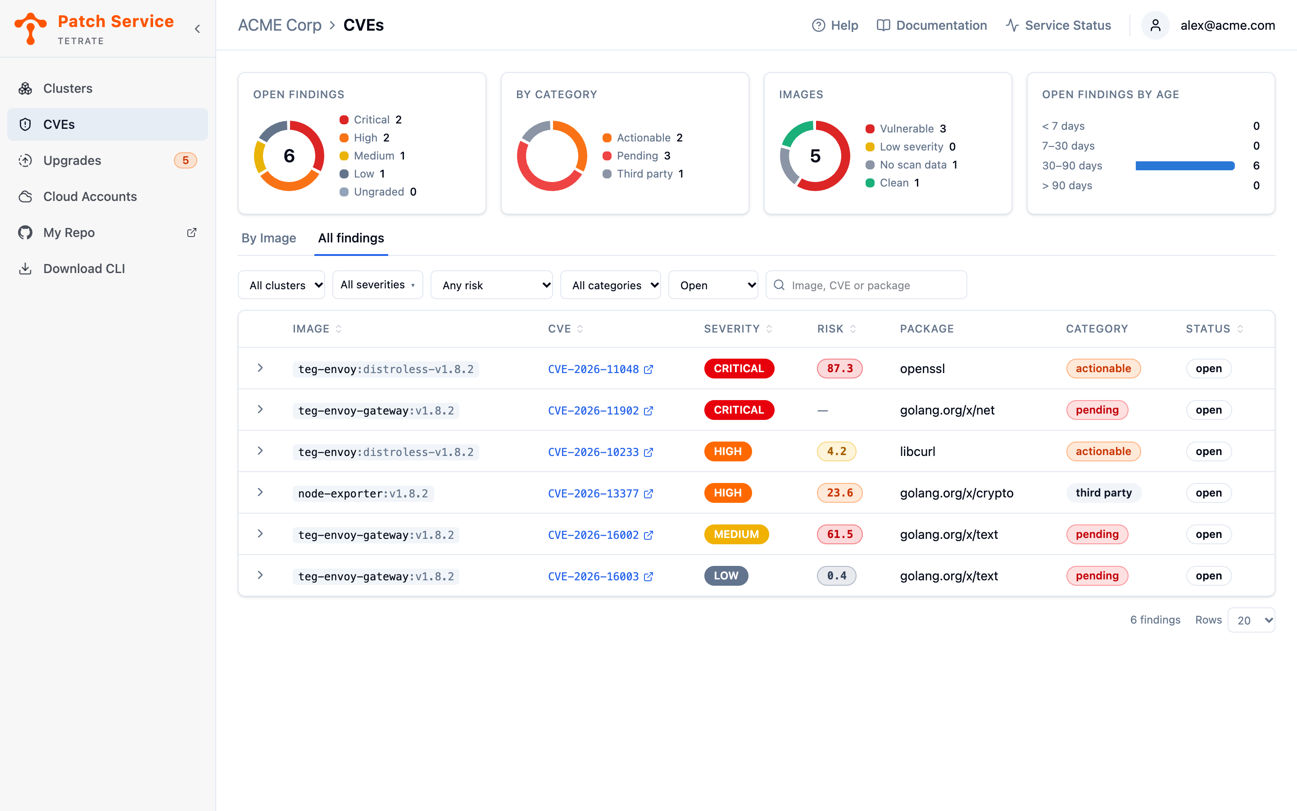Screen dimensions: 1297x811
Task: Click the Critical red legend swatch
Action: pos(344,119)
